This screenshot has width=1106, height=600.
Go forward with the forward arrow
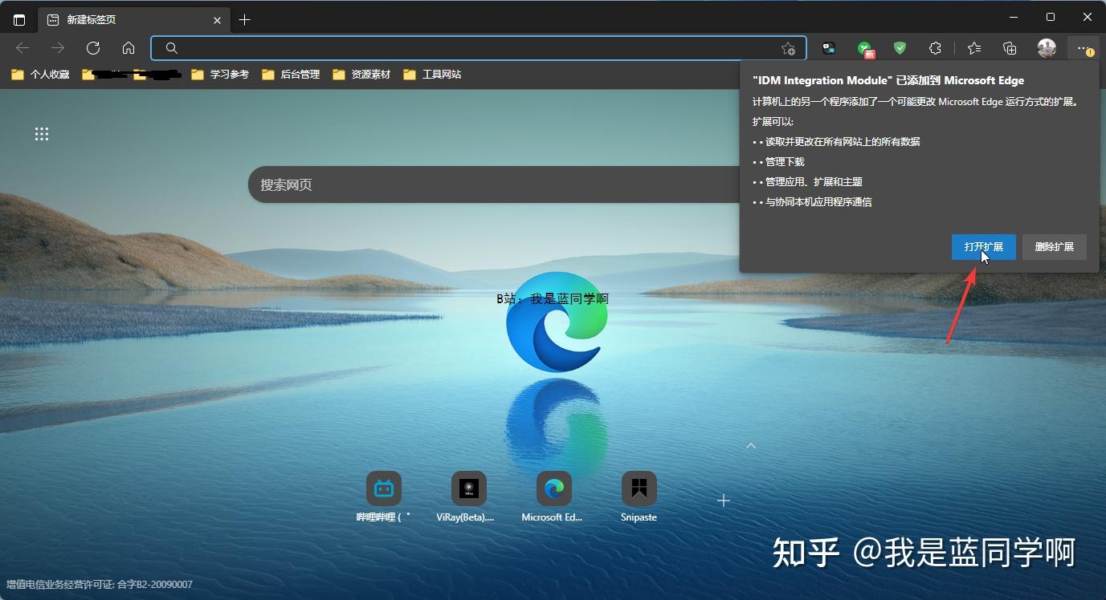tap(58, 48)
